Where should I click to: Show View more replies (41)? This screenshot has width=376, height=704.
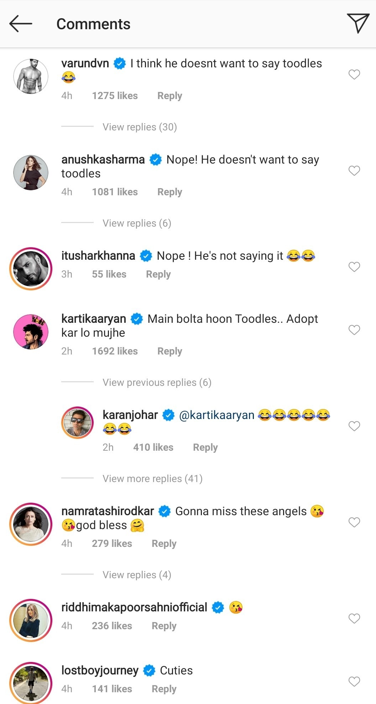(x=152, y=479)
